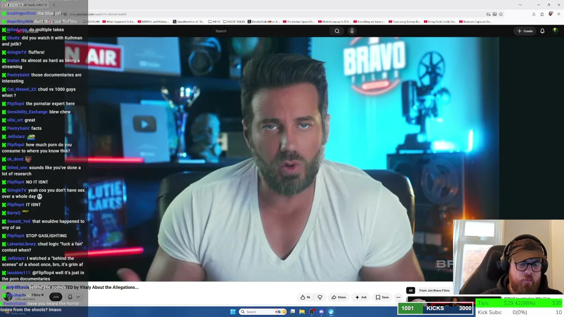Click chat username 'SweatE_Yeti'
The width and height of the screenshot is (564, 317).
tap(19, 221)
